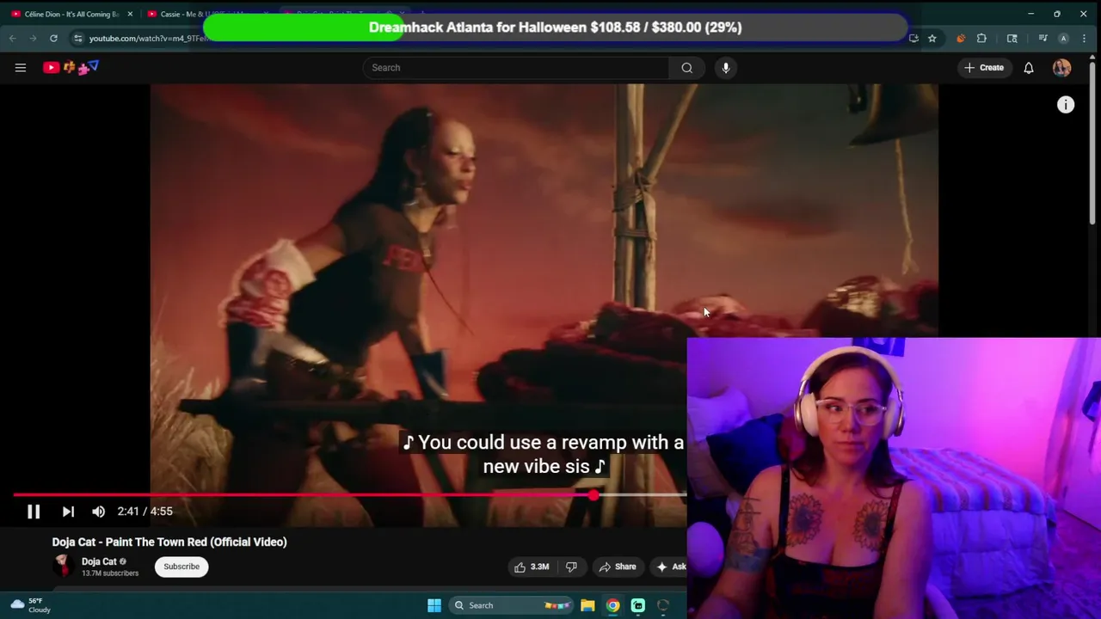The image size is (1101, 619).
Task: Open the media control icon in toolbar
Action: (1043, 39)
